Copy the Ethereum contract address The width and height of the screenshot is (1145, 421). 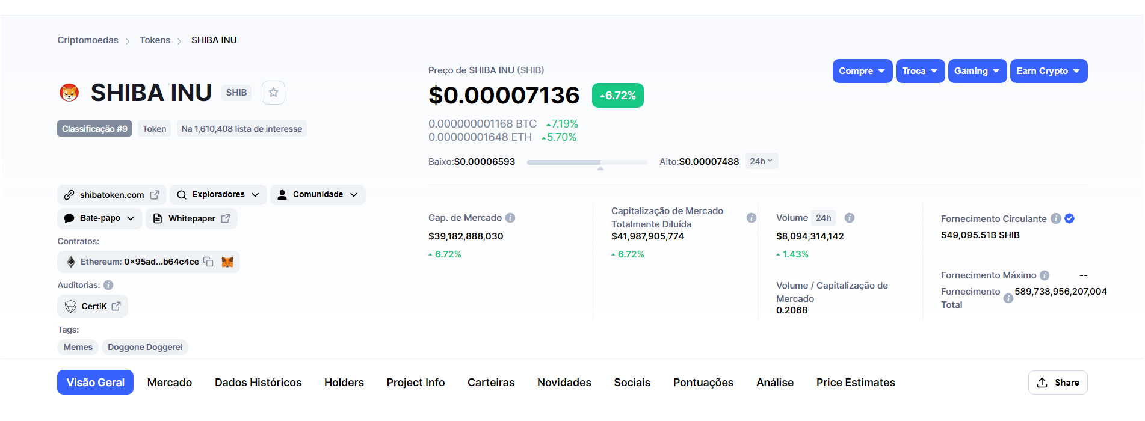208,262
